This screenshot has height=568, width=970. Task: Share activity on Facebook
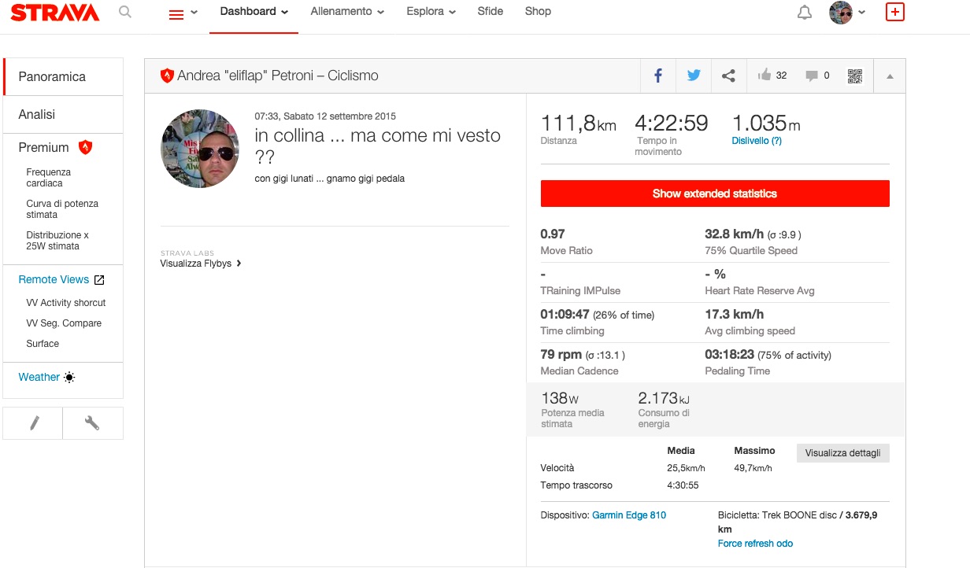tap(658, 76)
